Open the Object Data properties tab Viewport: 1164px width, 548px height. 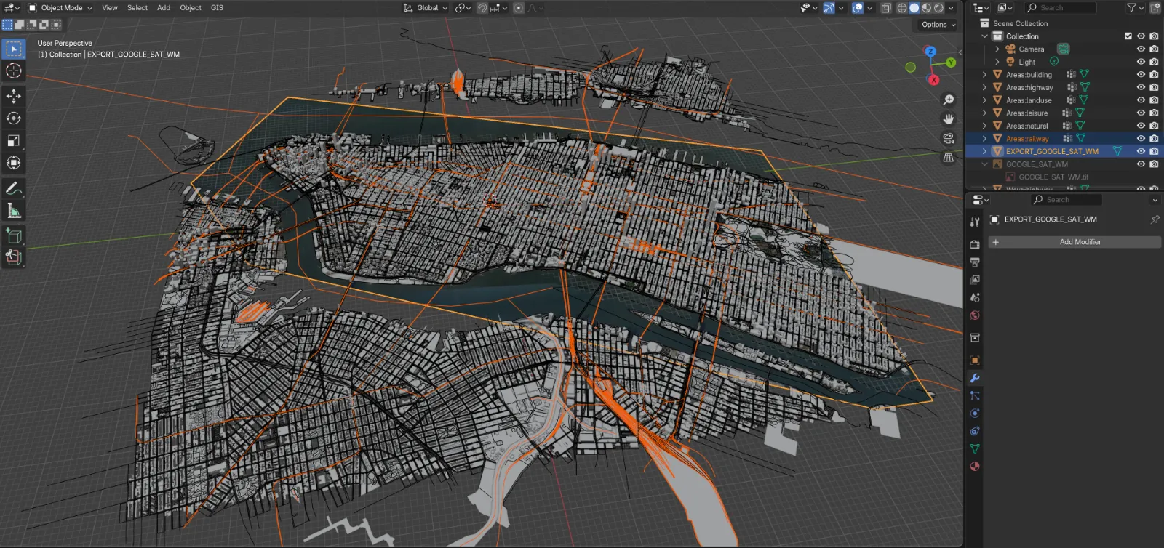coord(975,448)
